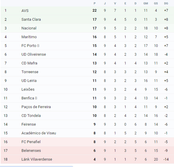174x167 pixels.
Task: Select the P points column header
Action: pos(94,3)
